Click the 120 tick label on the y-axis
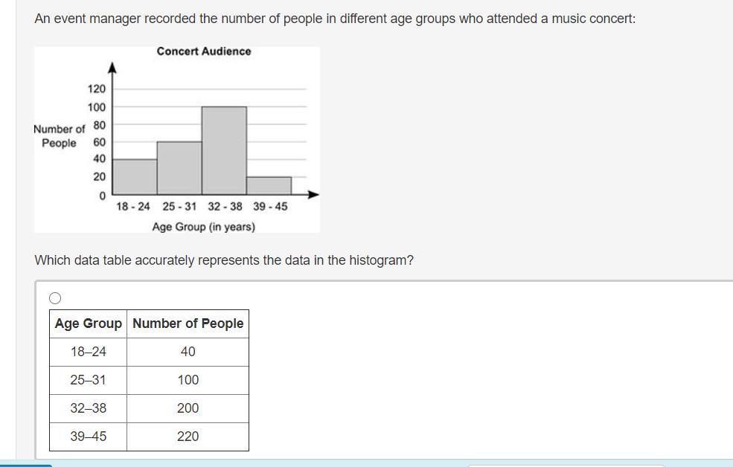This screenshot has width=733, height=467. [x=97, y=88]
